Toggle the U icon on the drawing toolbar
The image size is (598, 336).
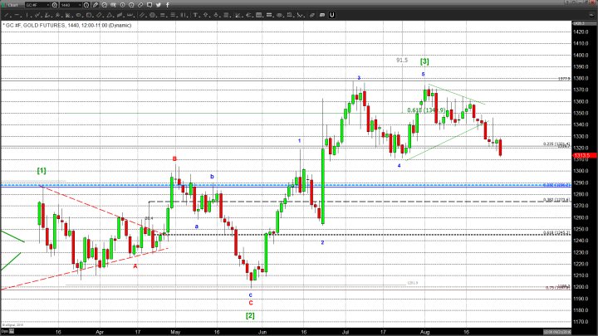click(332, 15)
